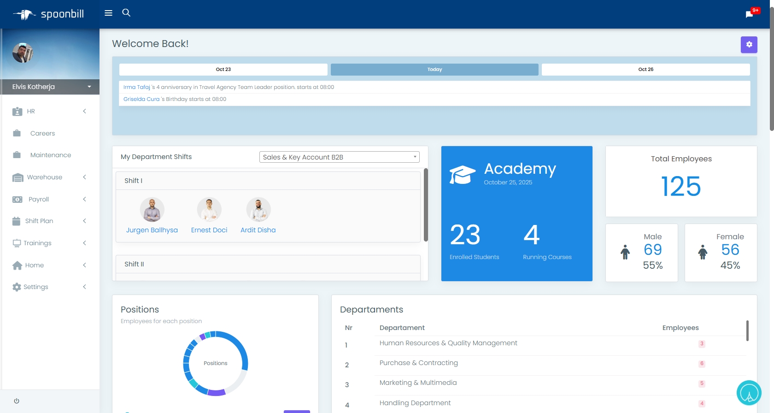Open the Maintenance menu item
The height and width of the screenshot is (413, 774).
pos(51,155)
